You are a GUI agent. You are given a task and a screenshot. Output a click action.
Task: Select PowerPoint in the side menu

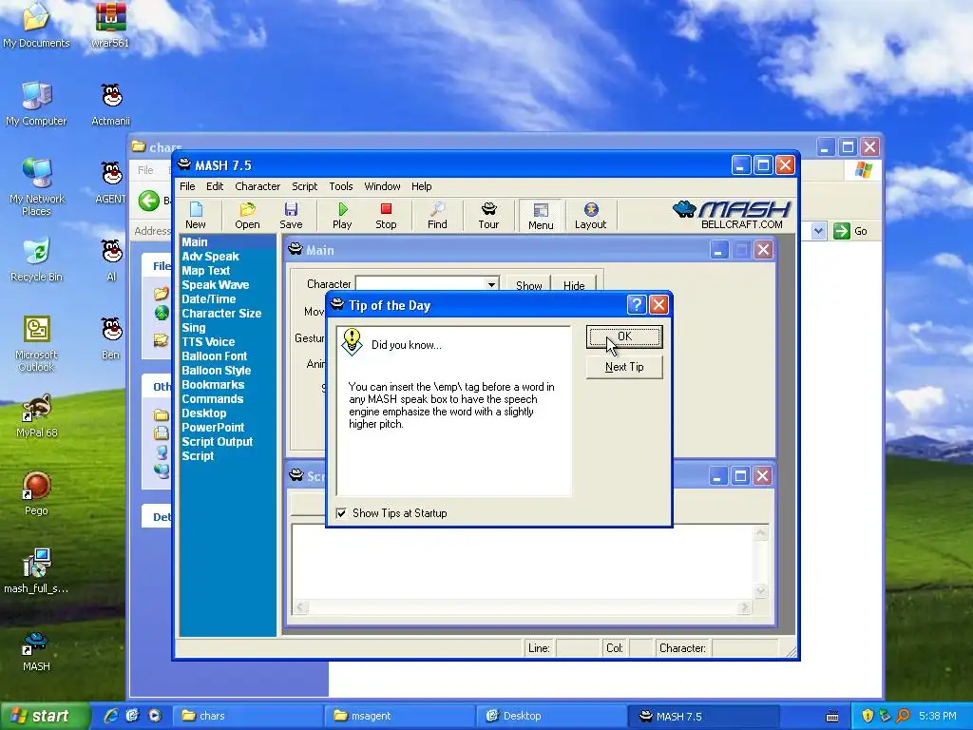(213, 428)
